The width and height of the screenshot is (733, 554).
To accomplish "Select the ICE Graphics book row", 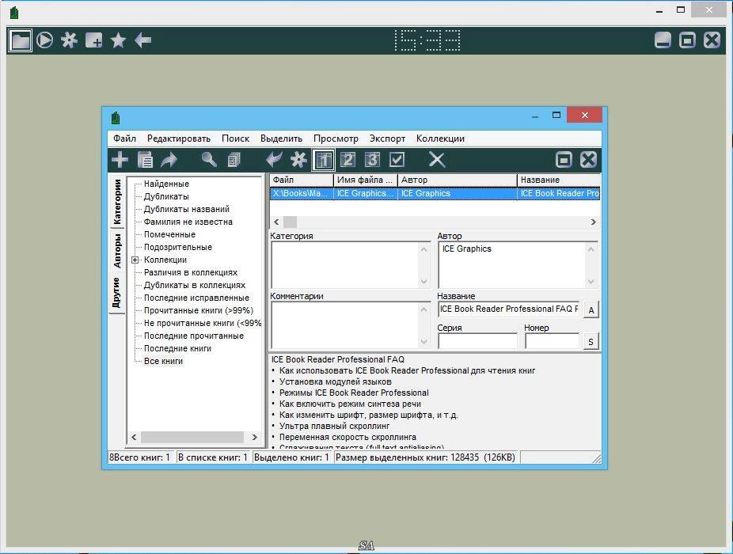I will [435, 194].
